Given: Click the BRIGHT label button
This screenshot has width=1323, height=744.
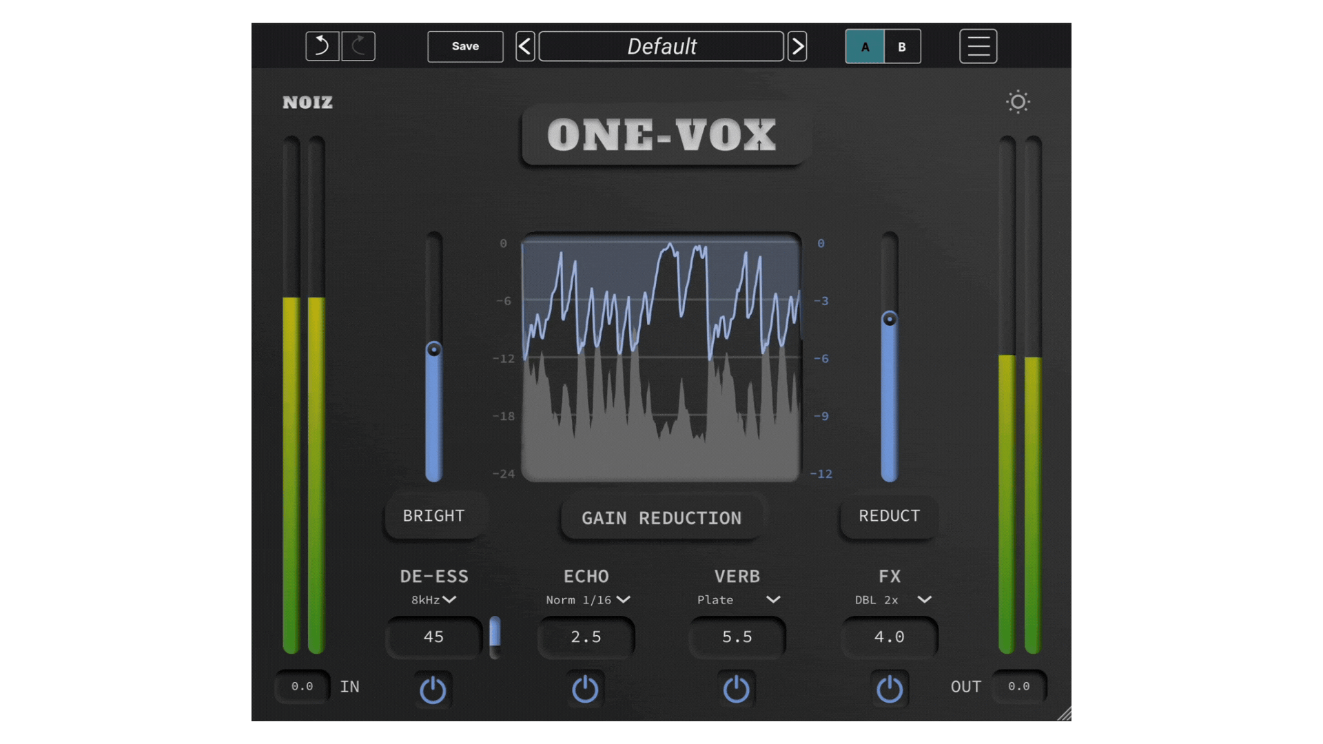Looking at the screenshot, I should 434,516.
